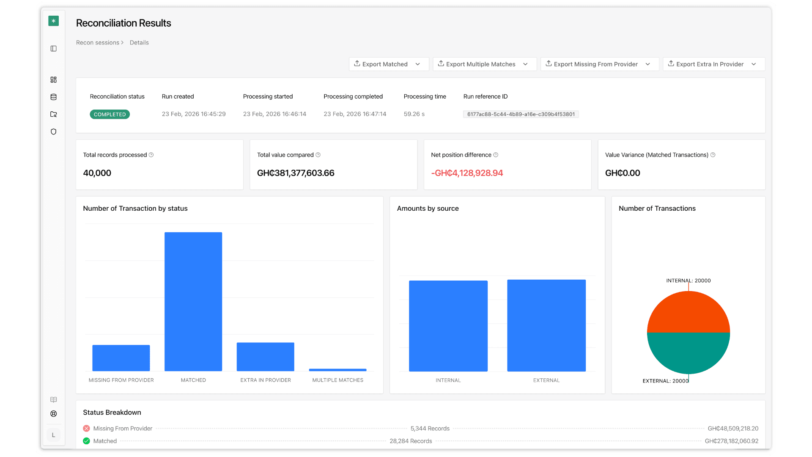Click the GH₵278,182,060.92 amount

coord(731,441)
